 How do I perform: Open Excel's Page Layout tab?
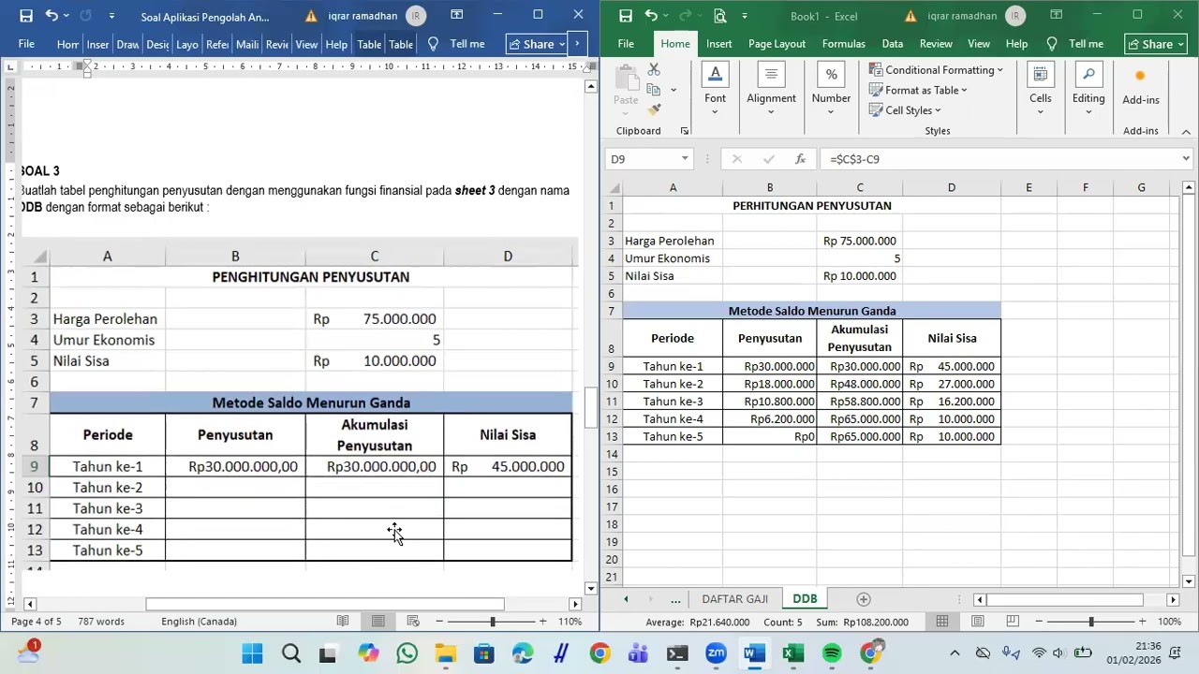coord(777,44)
